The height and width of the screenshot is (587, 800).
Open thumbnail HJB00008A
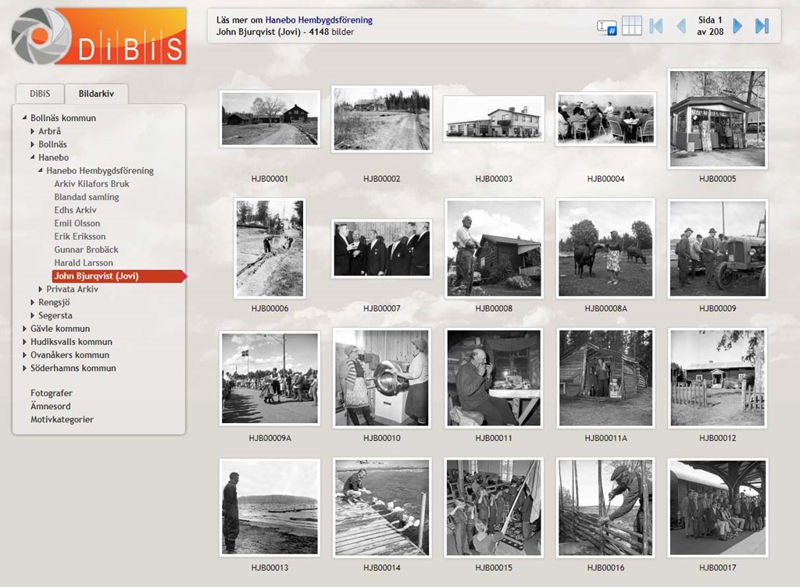(x=605, y=249)
